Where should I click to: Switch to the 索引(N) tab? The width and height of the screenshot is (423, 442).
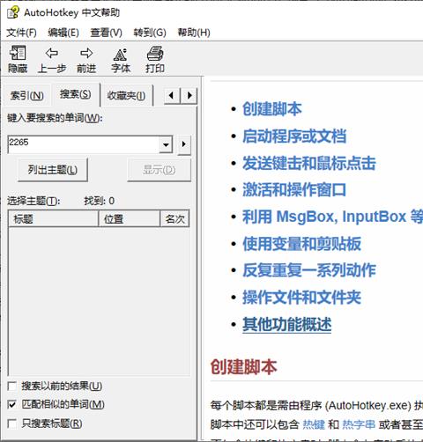[x=26, y=95]
